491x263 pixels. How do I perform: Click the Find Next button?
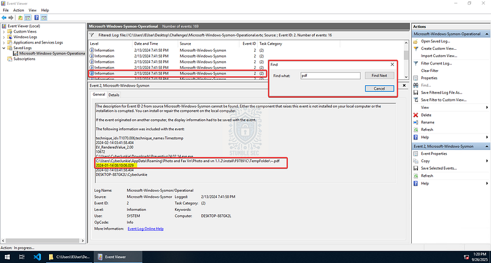(379, 76)
